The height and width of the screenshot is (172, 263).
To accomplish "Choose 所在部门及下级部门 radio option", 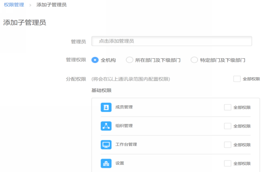I will [x=130, y=60].
